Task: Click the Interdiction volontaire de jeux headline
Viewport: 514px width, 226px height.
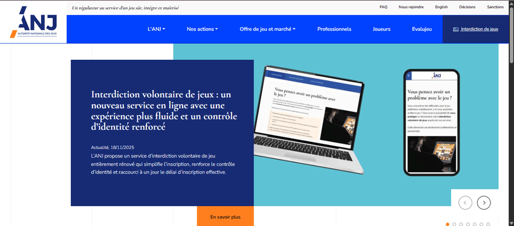Action: tap(164, 111)
